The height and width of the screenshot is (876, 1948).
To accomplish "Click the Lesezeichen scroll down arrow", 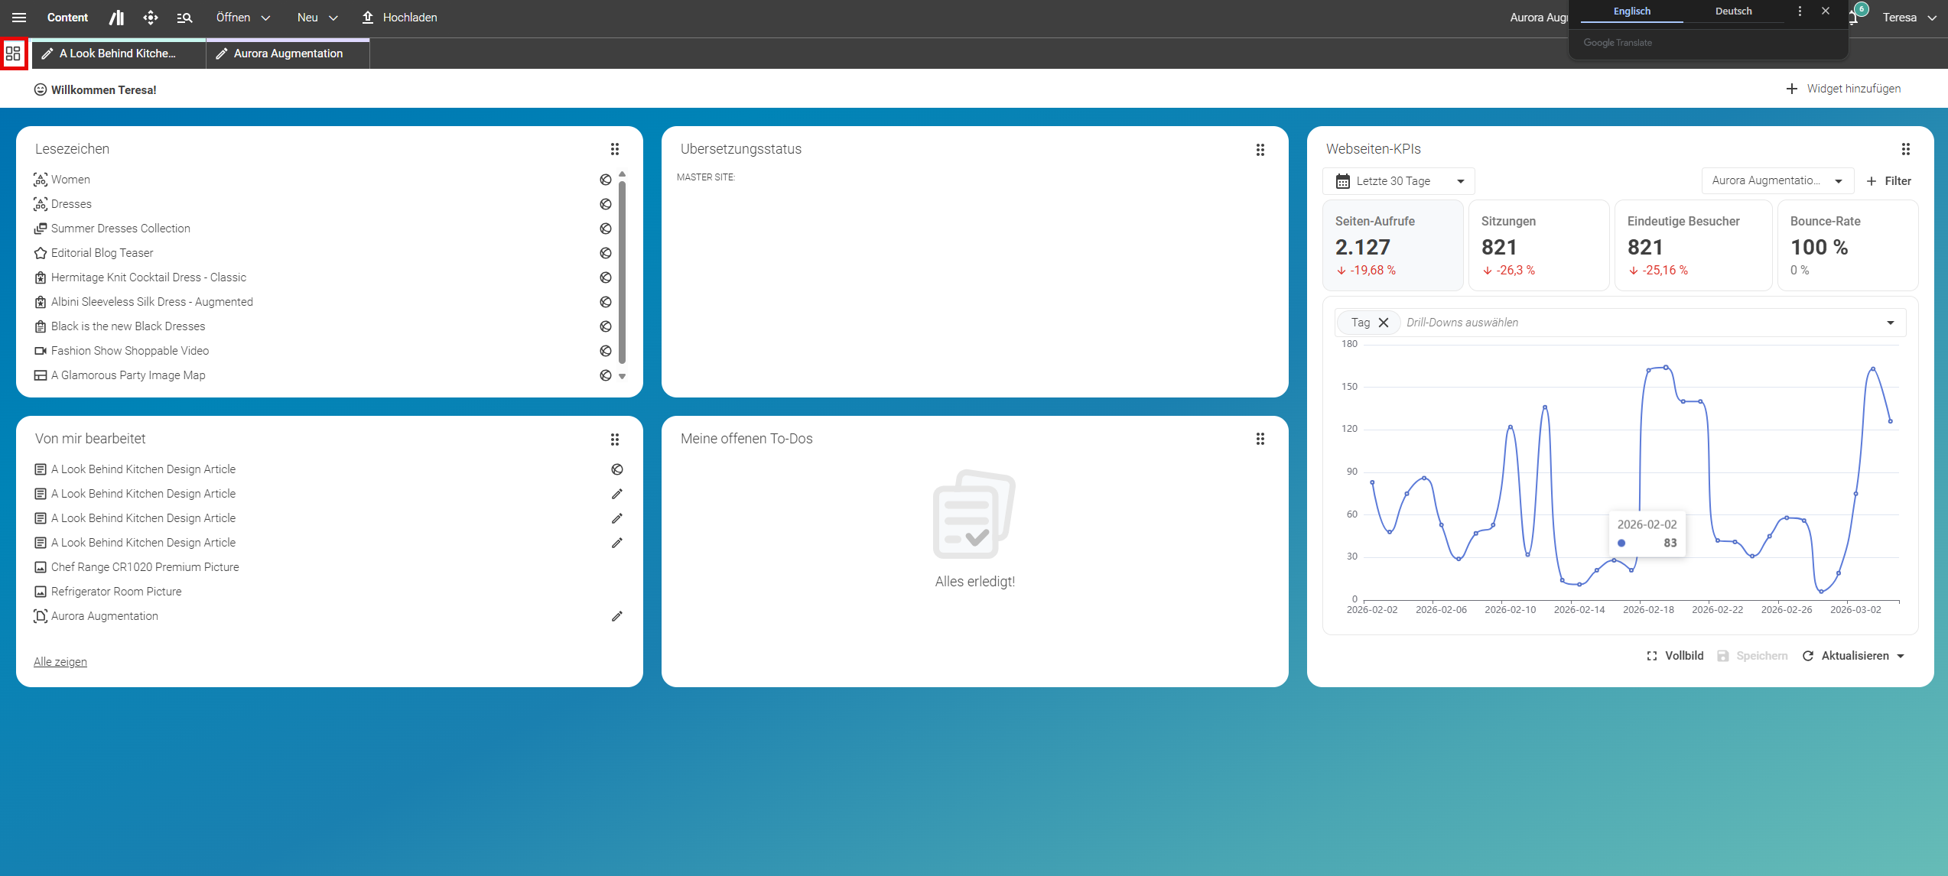I will (x=622, y=376).
